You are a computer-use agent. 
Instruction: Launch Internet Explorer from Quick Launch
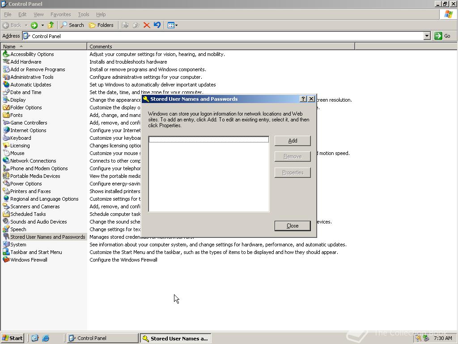[x=46, y=338]
